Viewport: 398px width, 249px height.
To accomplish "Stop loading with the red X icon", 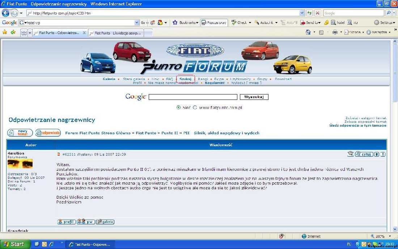I will click(x=318, y=13).
